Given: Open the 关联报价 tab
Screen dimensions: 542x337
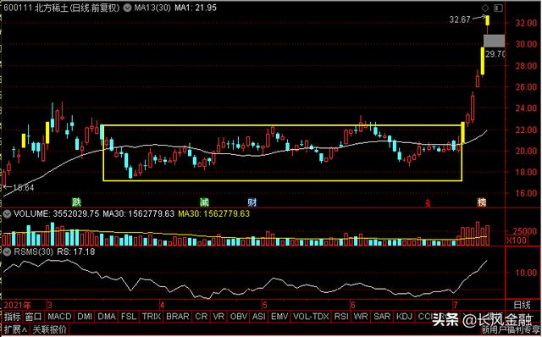Looking at the screenshot, I should pyautogui.click(x=49, y=329).
